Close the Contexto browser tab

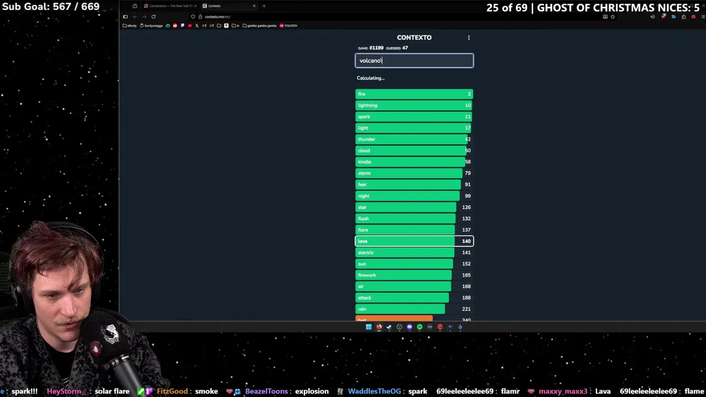tap(254, 6)
